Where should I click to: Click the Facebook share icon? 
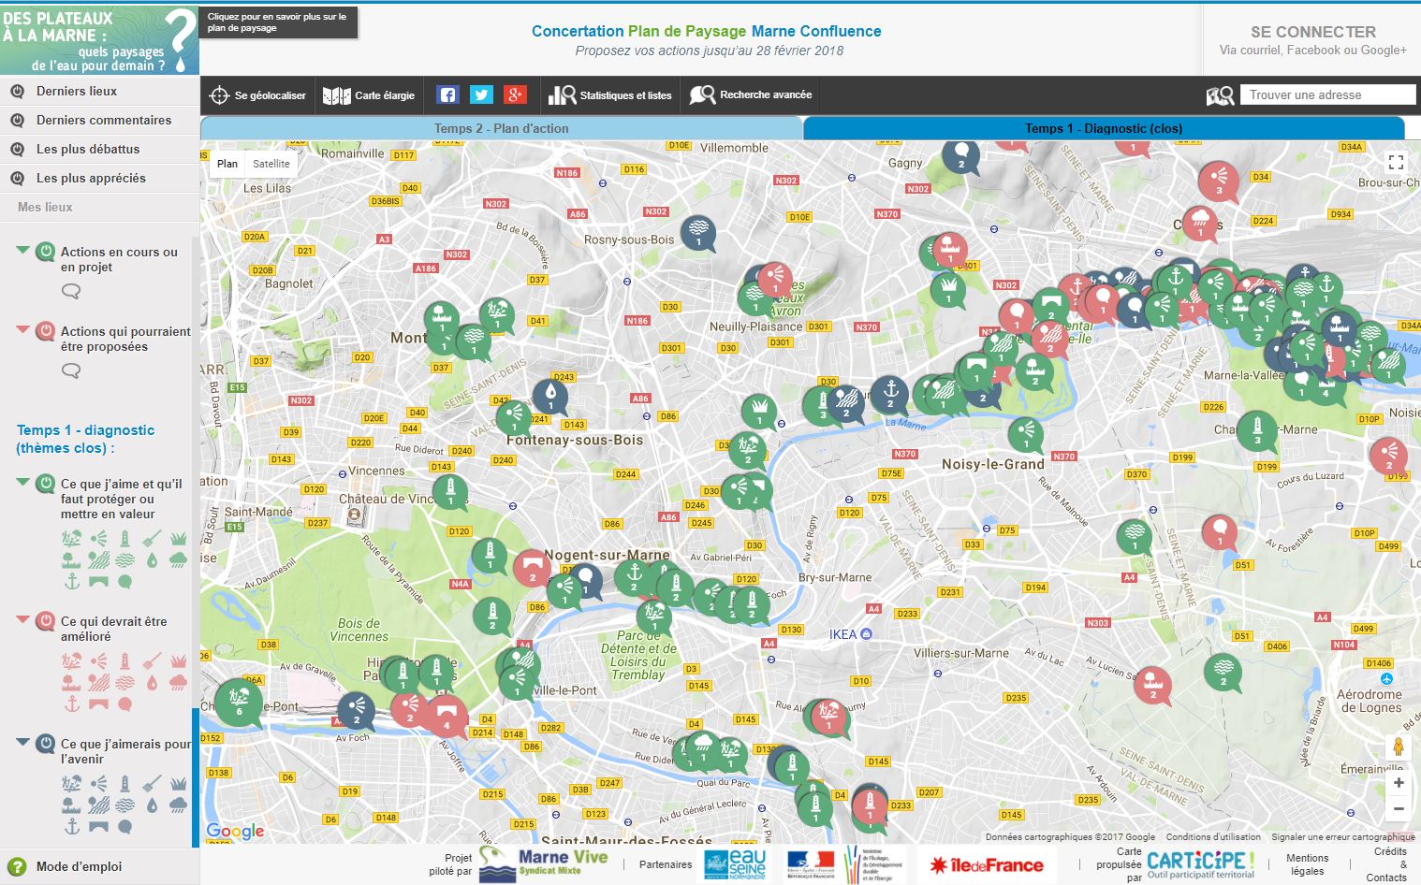[x=447, y=94]
